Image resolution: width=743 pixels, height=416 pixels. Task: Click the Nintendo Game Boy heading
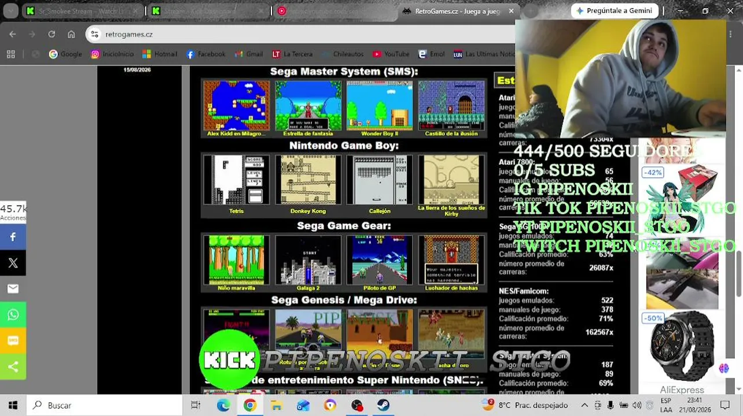point(344,146)
